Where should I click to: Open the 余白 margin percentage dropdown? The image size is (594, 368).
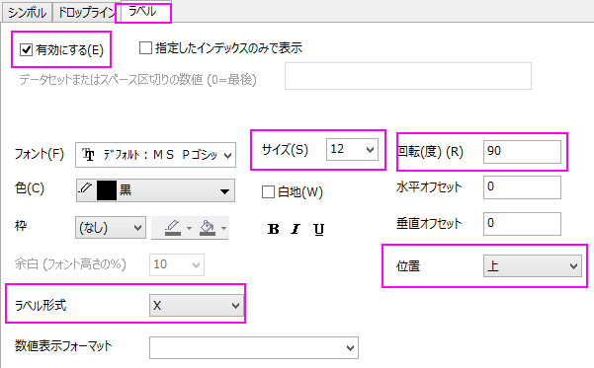click(x=177, y=264)
